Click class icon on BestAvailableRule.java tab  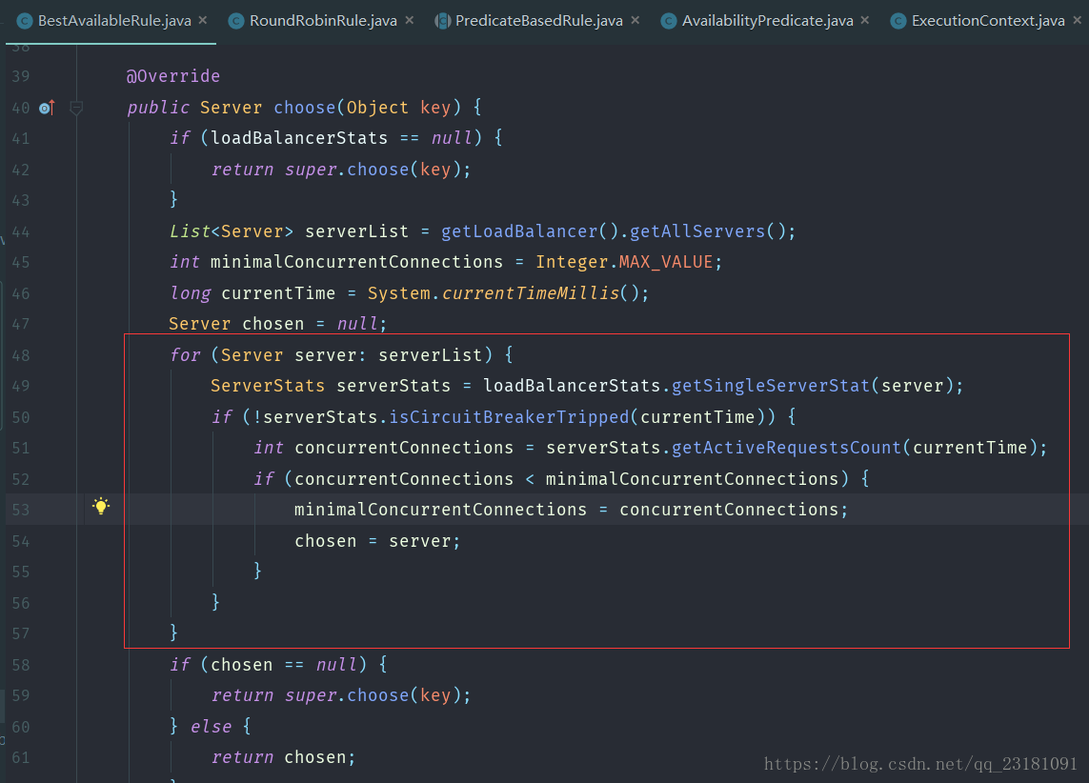[x=25, y=22]
